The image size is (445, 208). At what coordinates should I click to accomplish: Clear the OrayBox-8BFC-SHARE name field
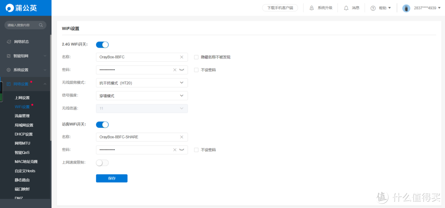(182, 137)
